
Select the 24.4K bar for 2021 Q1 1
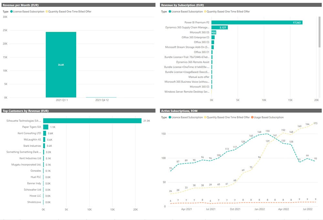[x=61, y=64]
